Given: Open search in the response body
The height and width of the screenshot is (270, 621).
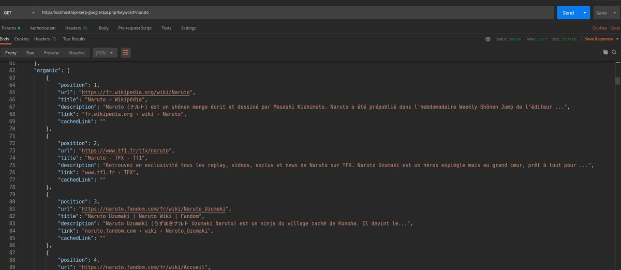Looking at the screenshot, I should pyautogui.click(x=614, y=52).
